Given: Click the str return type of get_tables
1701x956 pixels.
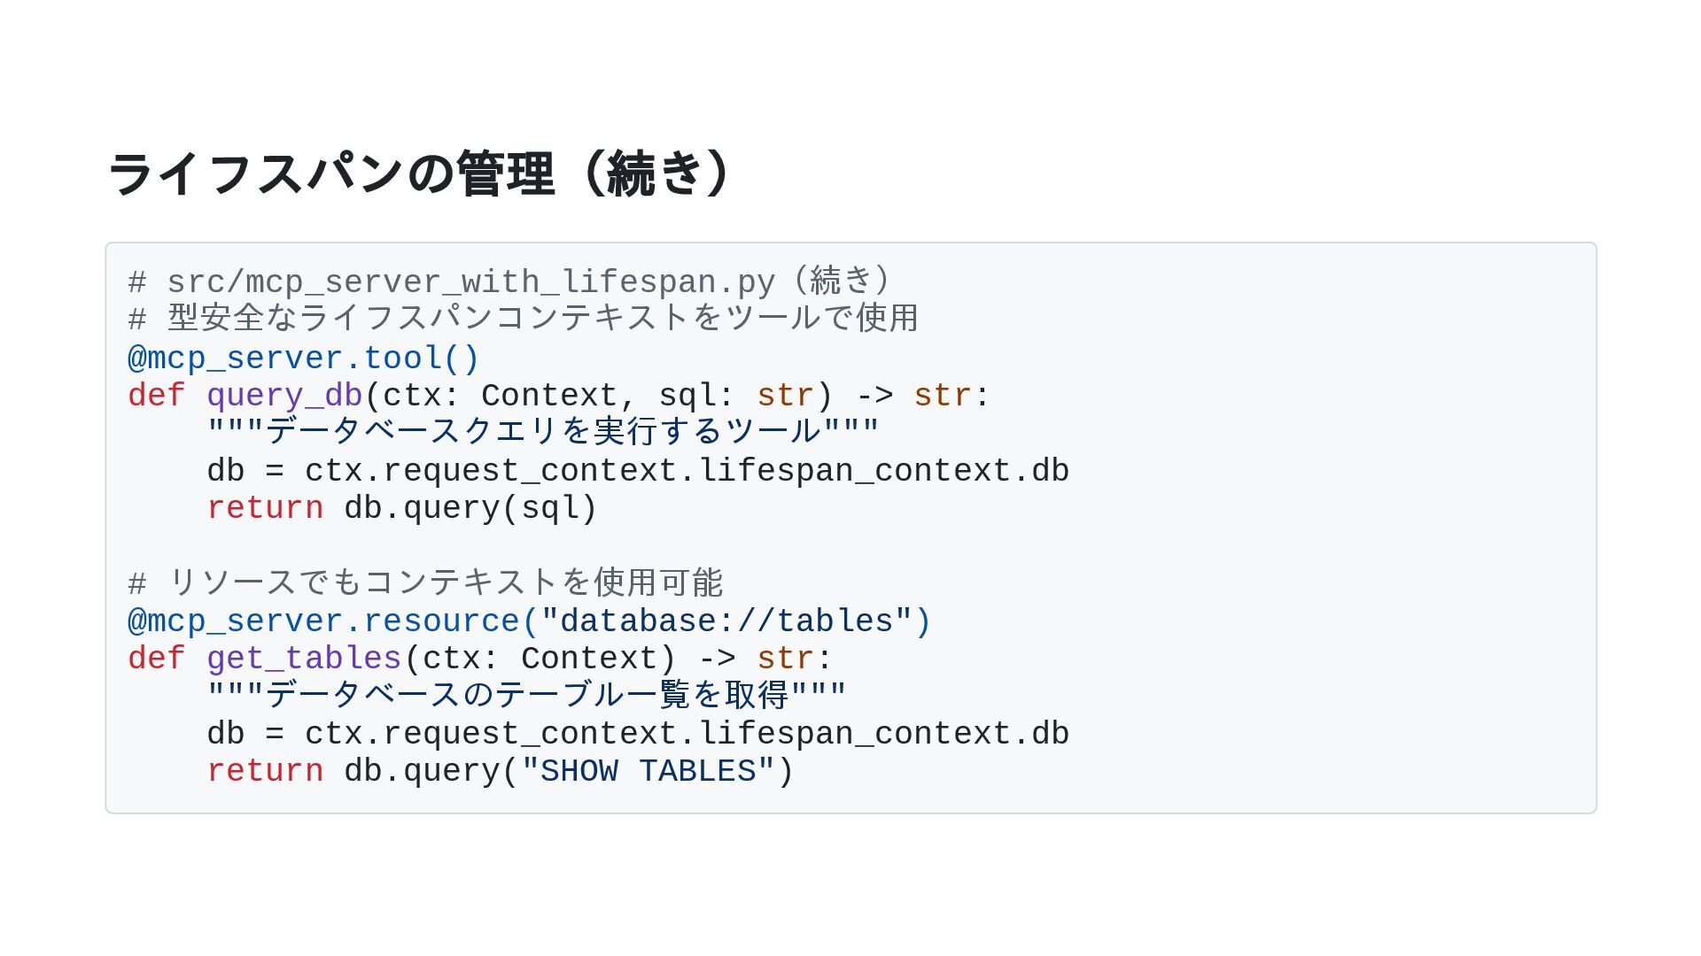Looking at the screenshot, I should (785, 659).
